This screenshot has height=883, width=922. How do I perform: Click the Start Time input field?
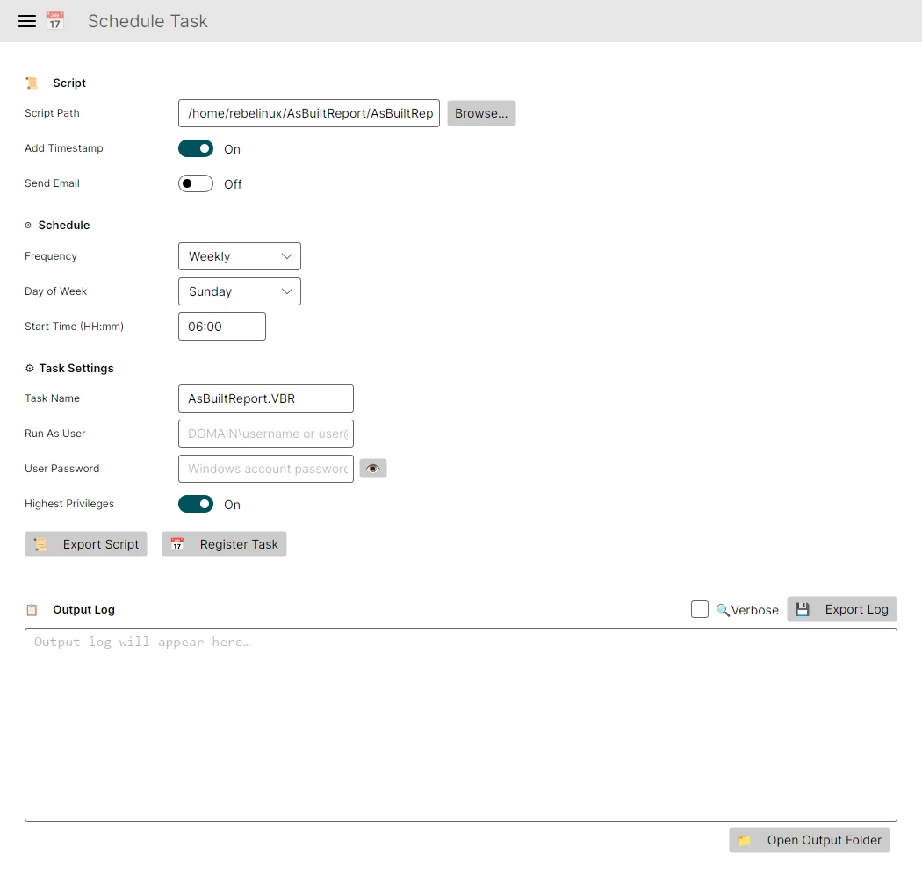coord(221,326)
